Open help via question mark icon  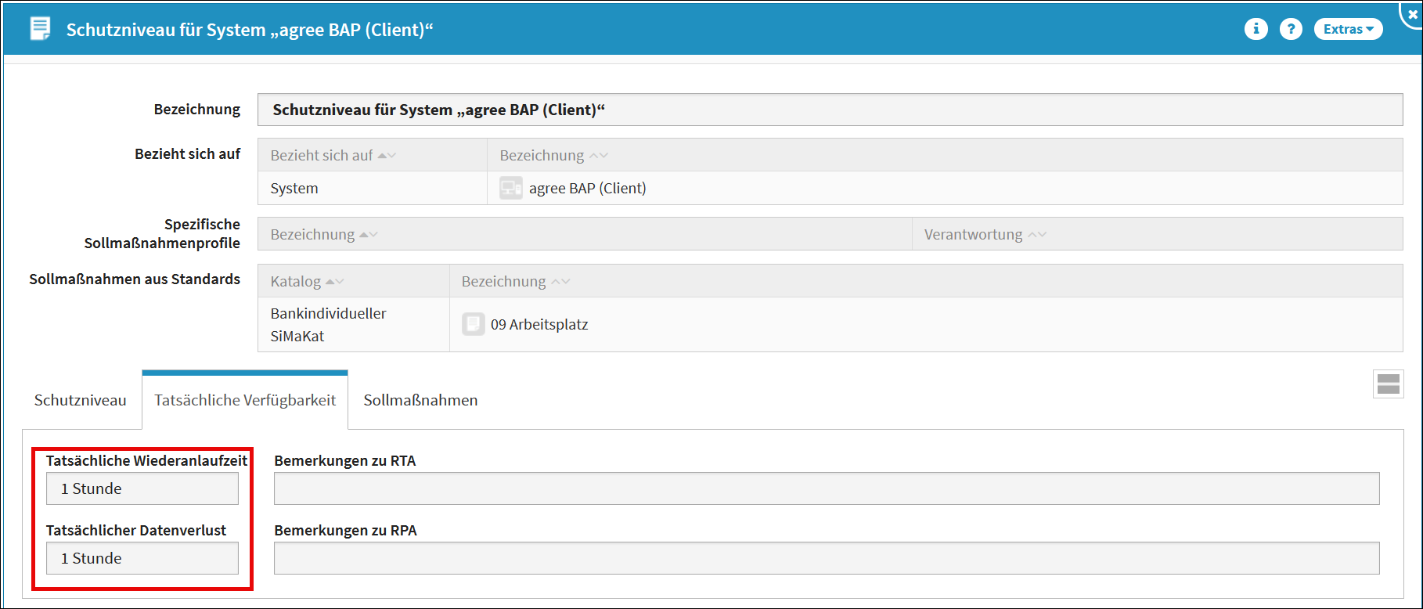coord(1291,29)
